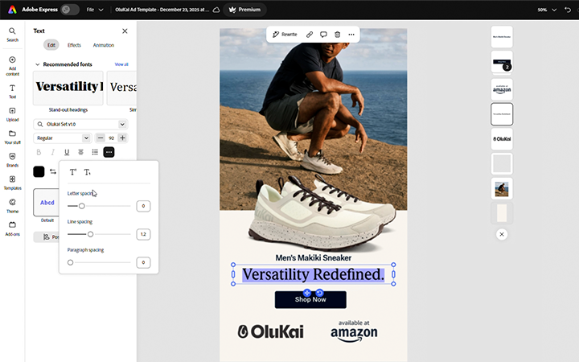Click the Line spacing slider handle
The width and height of the screenshot is (579, 362).
tap(90, 234)
